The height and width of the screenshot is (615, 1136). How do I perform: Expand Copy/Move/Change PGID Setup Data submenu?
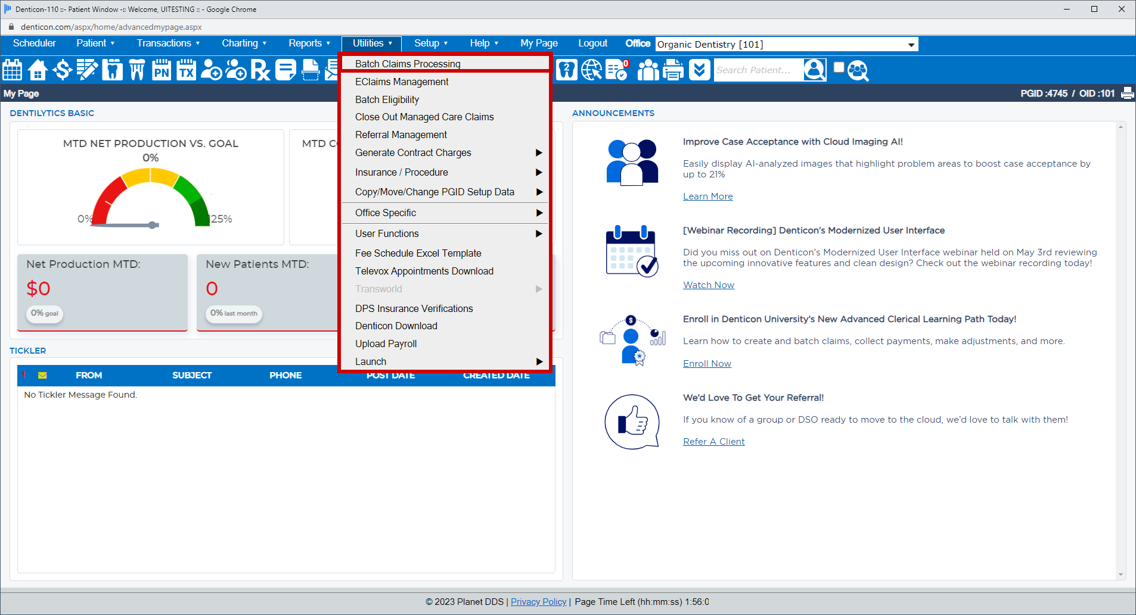tap(445, 192)
